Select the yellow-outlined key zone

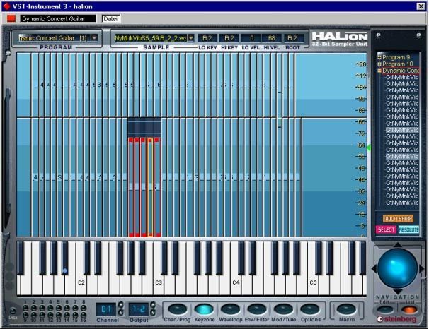tap(150, 189)
